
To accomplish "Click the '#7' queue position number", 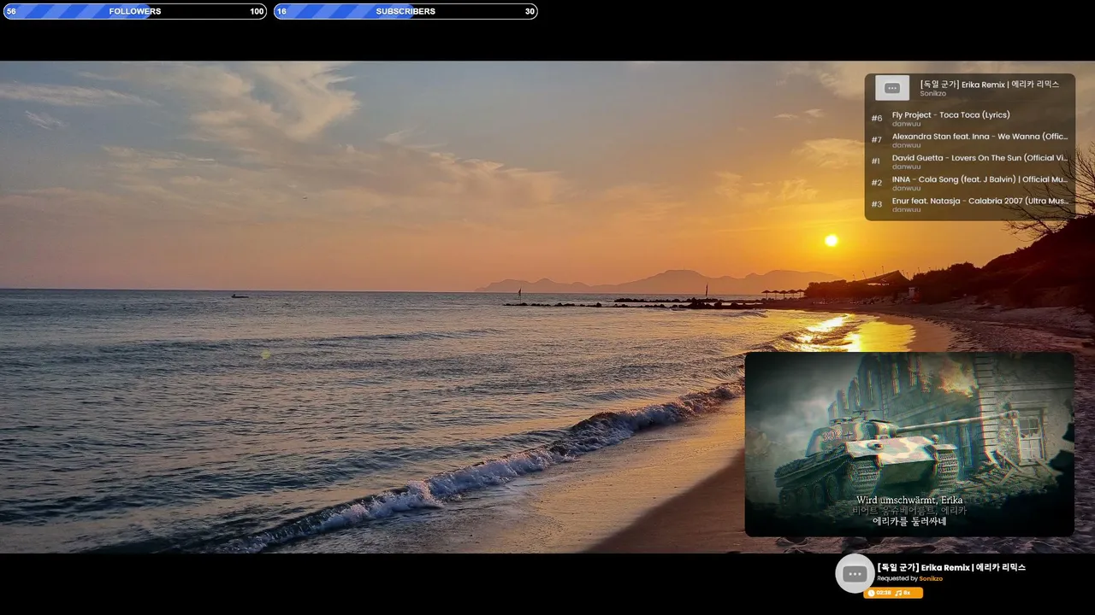I will pyautogui.click(x=877, y=140).
